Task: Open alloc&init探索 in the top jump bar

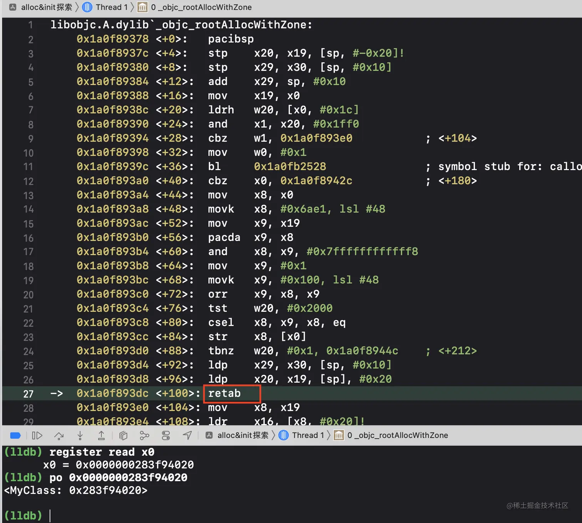Action: coord(47,7)
